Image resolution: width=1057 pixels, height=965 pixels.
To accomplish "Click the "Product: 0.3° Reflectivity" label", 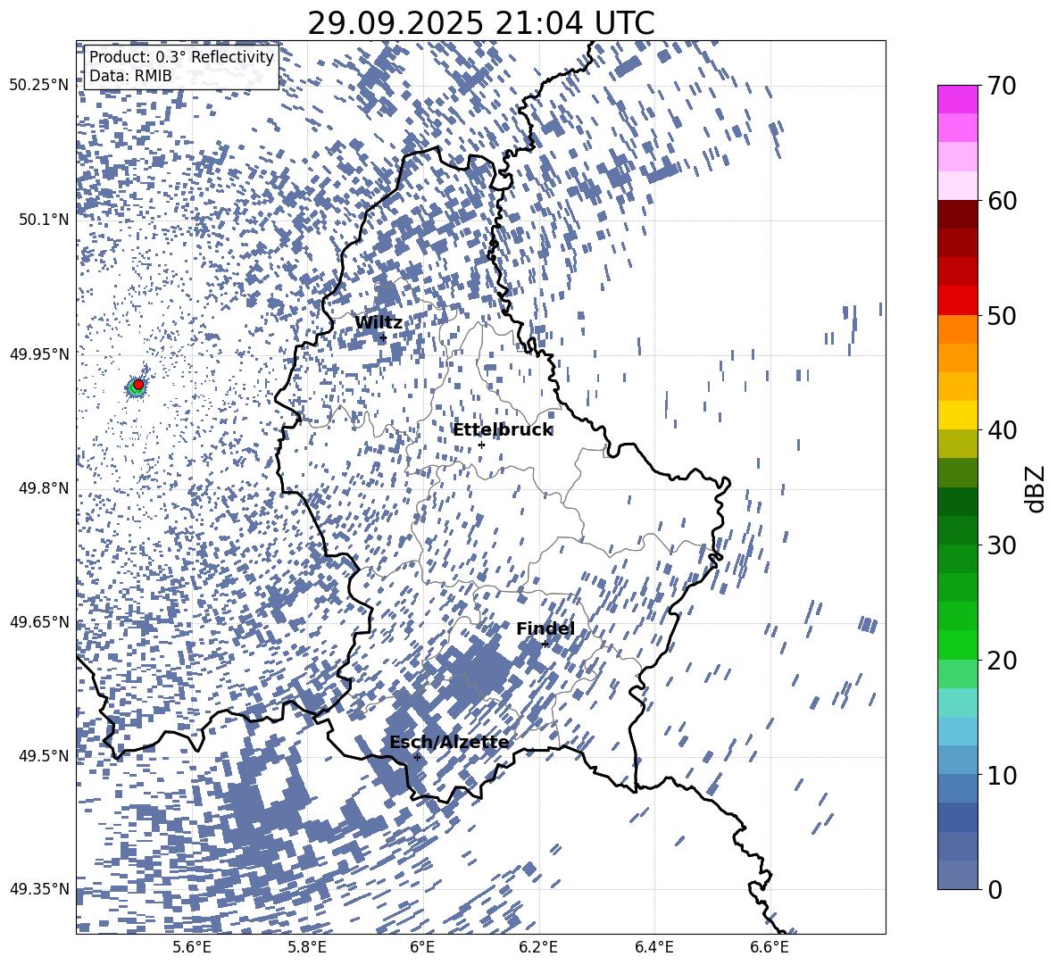I will click(181, 57).
